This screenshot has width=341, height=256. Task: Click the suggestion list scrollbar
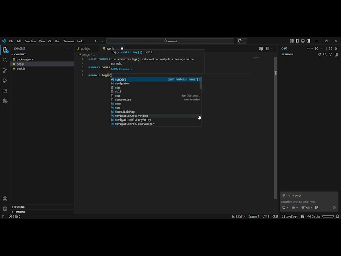point(200,84)
